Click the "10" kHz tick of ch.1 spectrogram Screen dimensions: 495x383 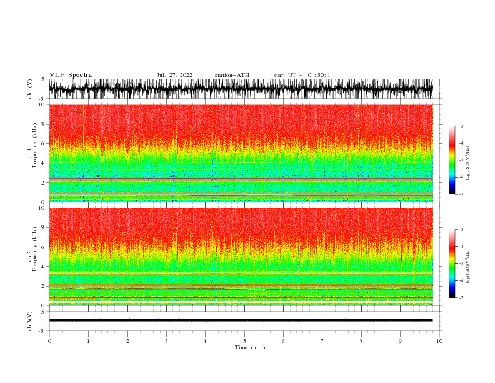[x=42, y=105]
